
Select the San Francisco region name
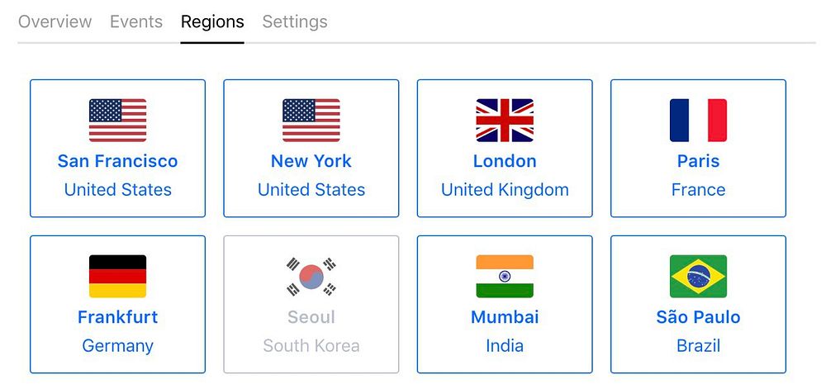coord(117,161)
